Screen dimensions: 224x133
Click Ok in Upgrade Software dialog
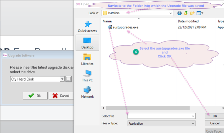(x=35, y=96)
